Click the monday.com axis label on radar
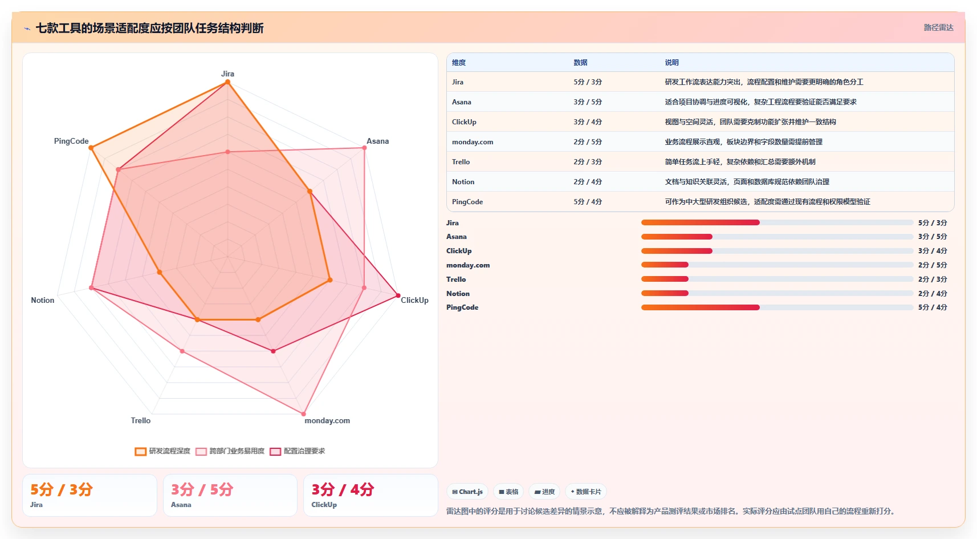This screenshot has height=539, width=977. tap(327, 420)
